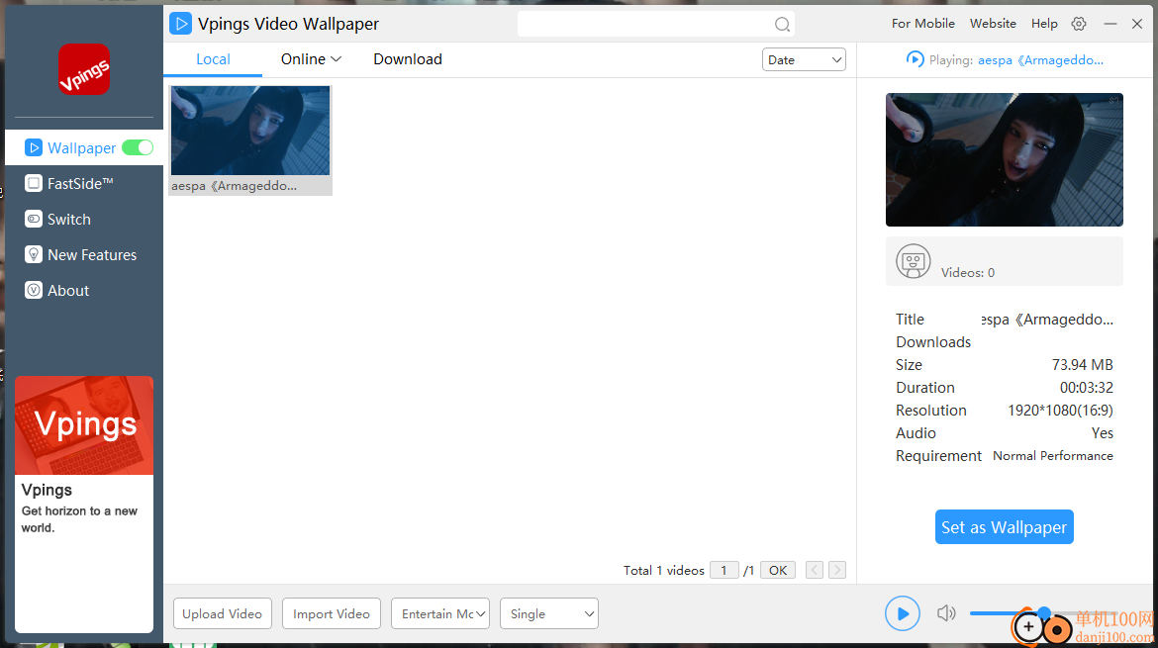1158x648 pixels.
Task: Minimize the Vpings window
Action: point(1110,24)
